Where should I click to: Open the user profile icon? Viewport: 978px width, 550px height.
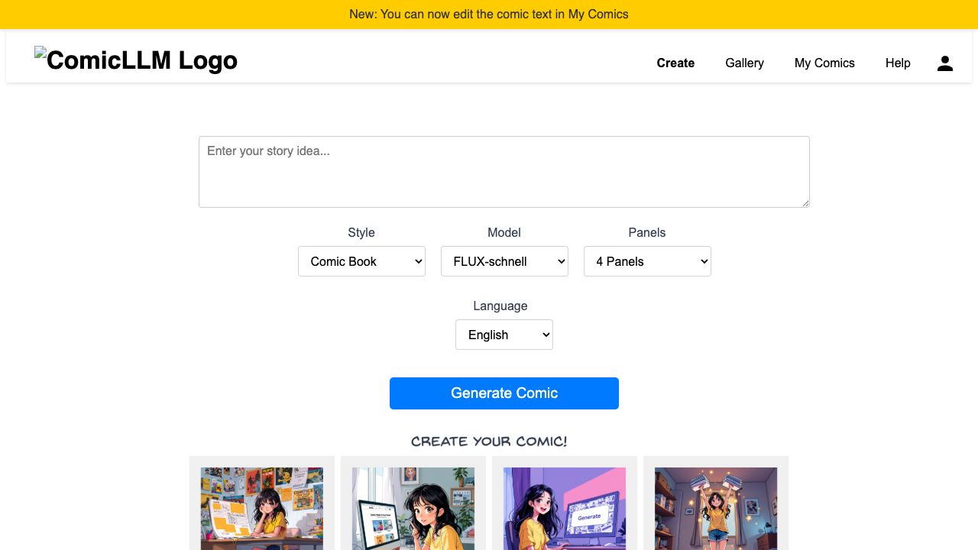click(x=944, y=63)
